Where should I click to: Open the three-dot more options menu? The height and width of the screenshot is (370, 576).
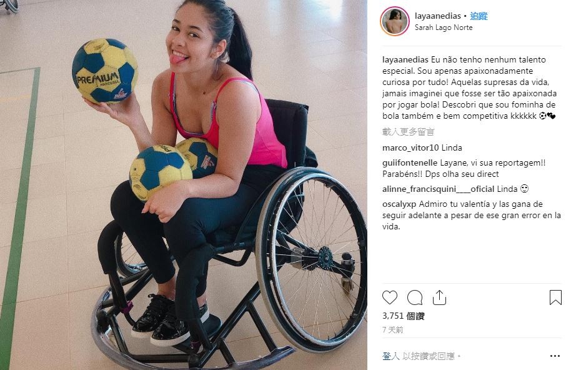[555, 356]
